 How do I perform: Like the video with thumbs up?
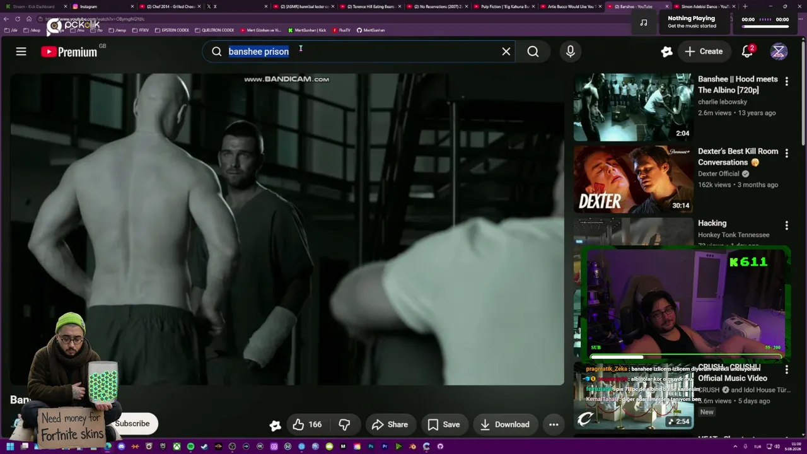pyautogui.click(x=308, y=424)
